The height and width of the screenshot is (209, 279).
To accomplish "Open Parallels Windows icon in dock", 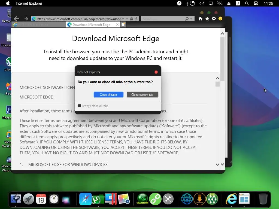I will (x=111, y=199).
